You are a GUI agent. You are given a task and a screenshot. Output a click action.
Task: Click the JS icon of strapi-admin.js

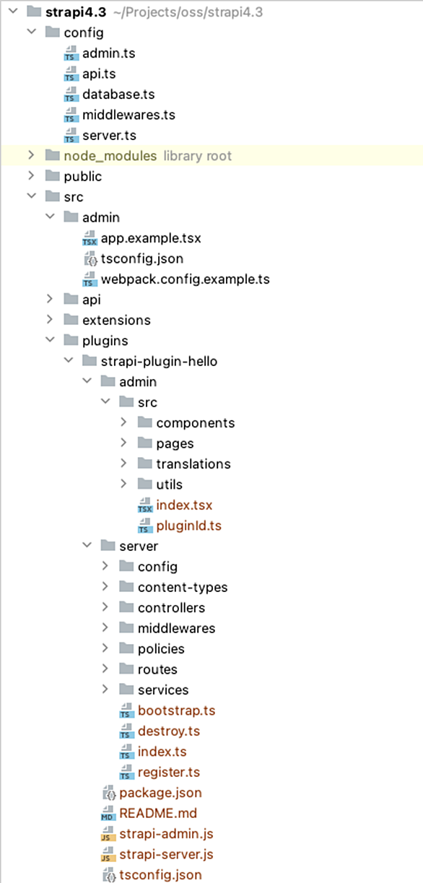click(108, 835)
